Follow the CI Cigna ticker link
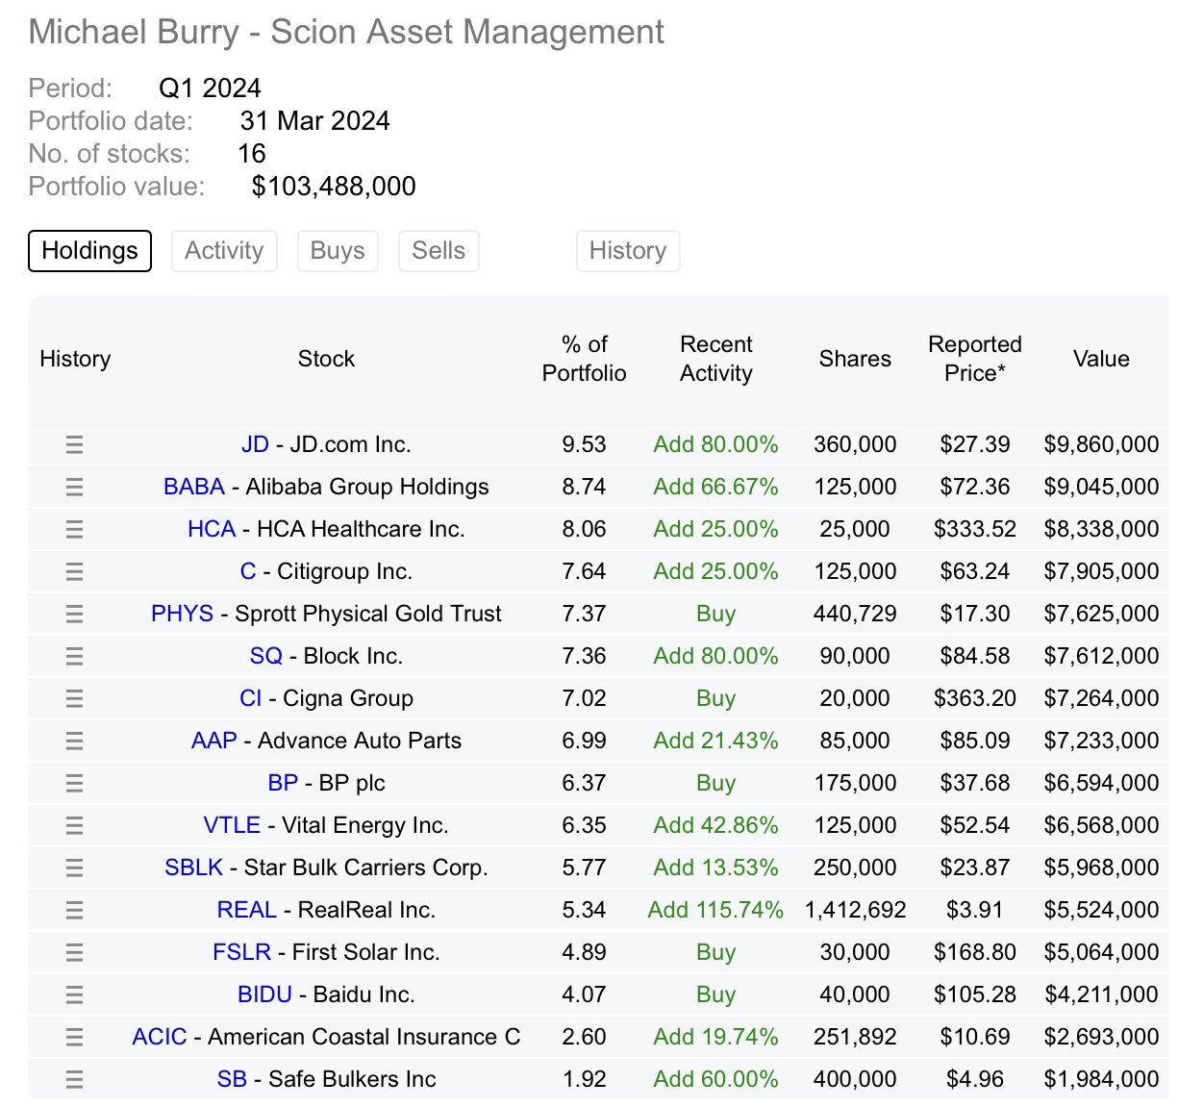1178x1107 pixels. (251, 698)
